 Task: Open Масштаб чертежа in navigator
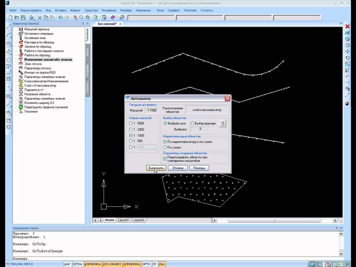coord(37,29)
